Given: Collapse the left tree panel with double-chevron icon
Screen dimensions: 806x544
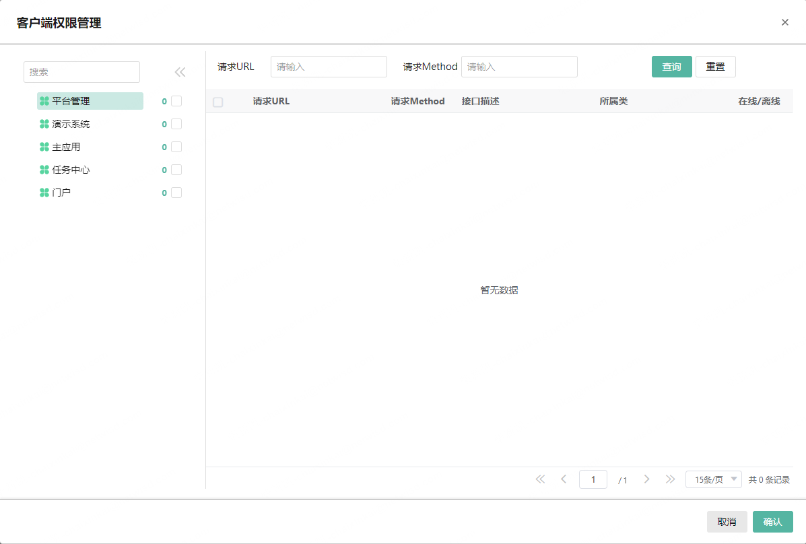Looking at the screenshot, I should [180, 72].
